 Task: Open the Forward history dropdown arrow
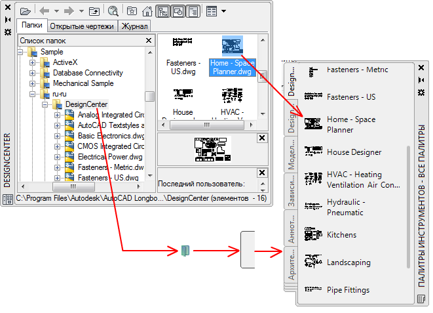tap(81, 11)
